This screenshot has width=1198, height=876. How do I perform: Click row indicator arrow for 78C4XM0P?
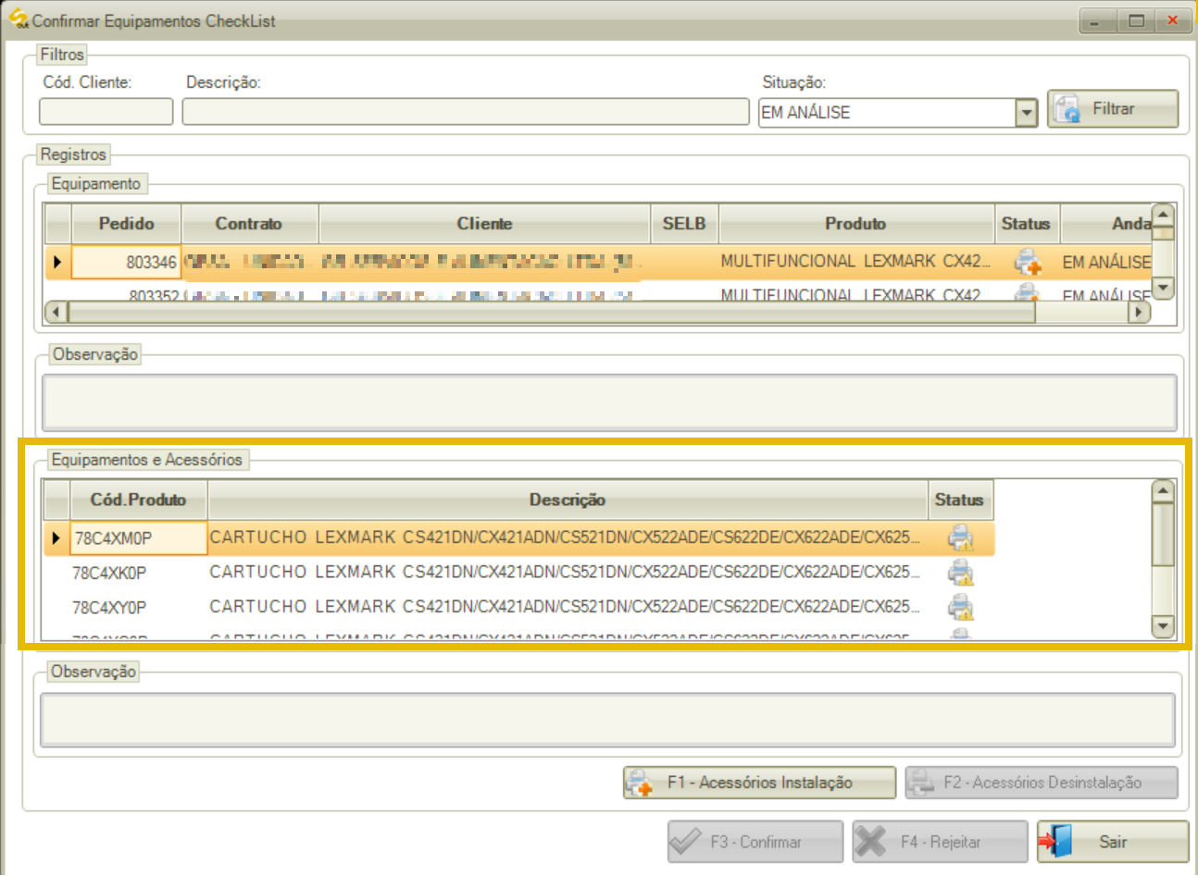(x=56, y=538)
